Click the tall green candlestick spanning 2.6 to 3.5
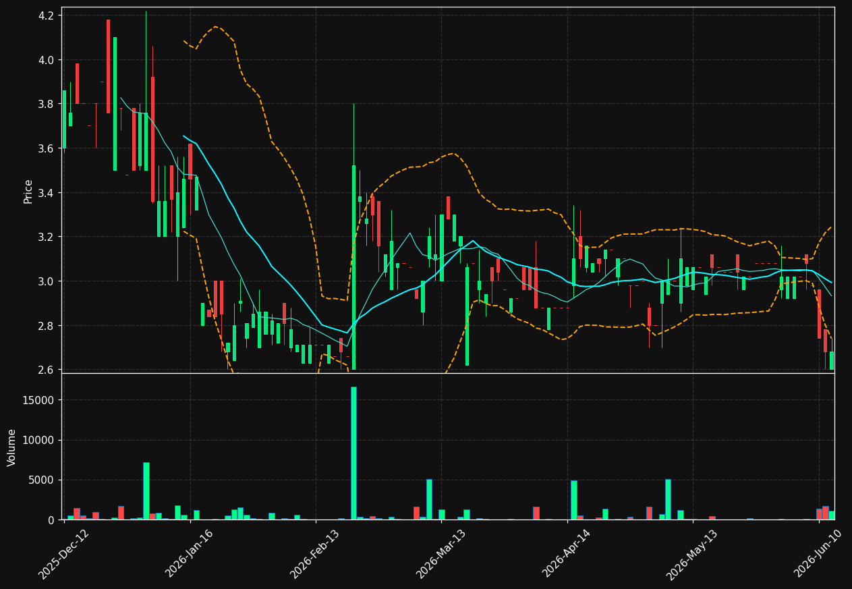 tap(353, 268)
